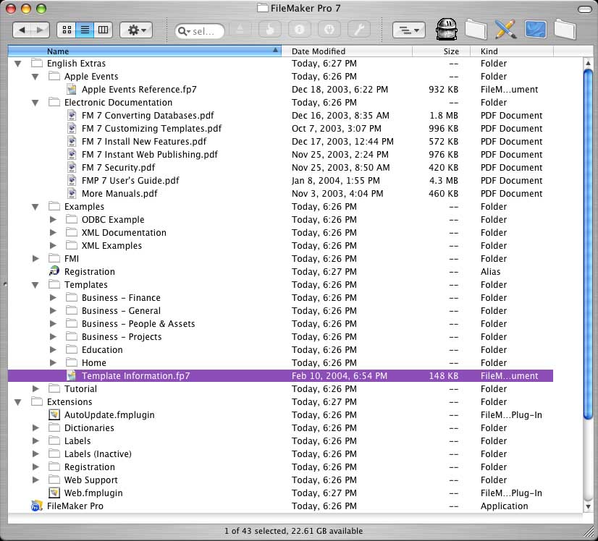The image size is (598, 541).
Task: Click the wrench Customize toolbar icon
Action: 359,30
